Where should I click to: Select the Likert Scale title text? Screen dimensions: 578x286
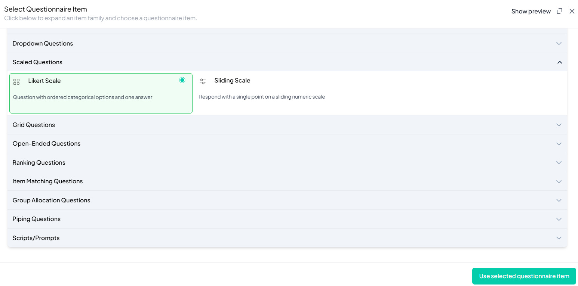pyautogui.click(x=44, y=81)
